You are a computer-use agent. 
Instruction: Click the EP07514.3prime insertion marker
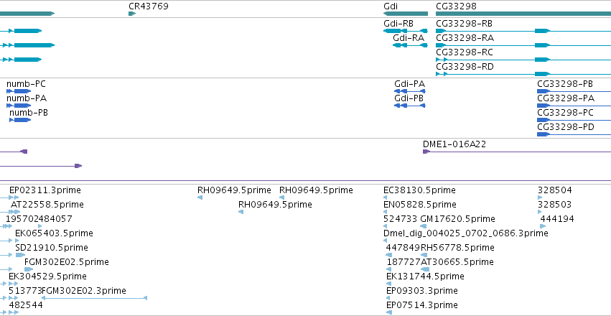[389, 312]
